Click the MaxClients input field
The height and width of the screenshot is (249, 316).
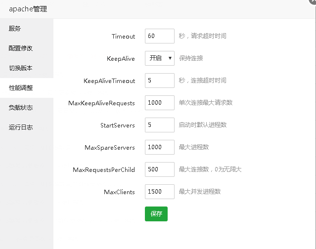[160, 192]
